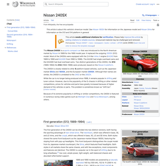
Task: Switch to the Article tab
Action: [x=46, y=20]
